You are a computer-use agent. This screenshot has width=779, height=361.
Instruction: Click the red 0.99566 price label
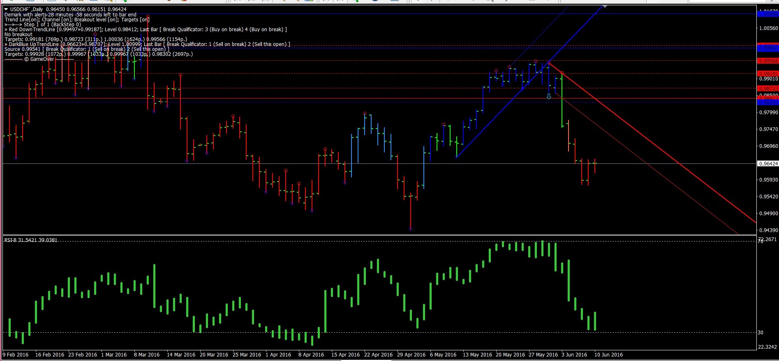[768, 61]
